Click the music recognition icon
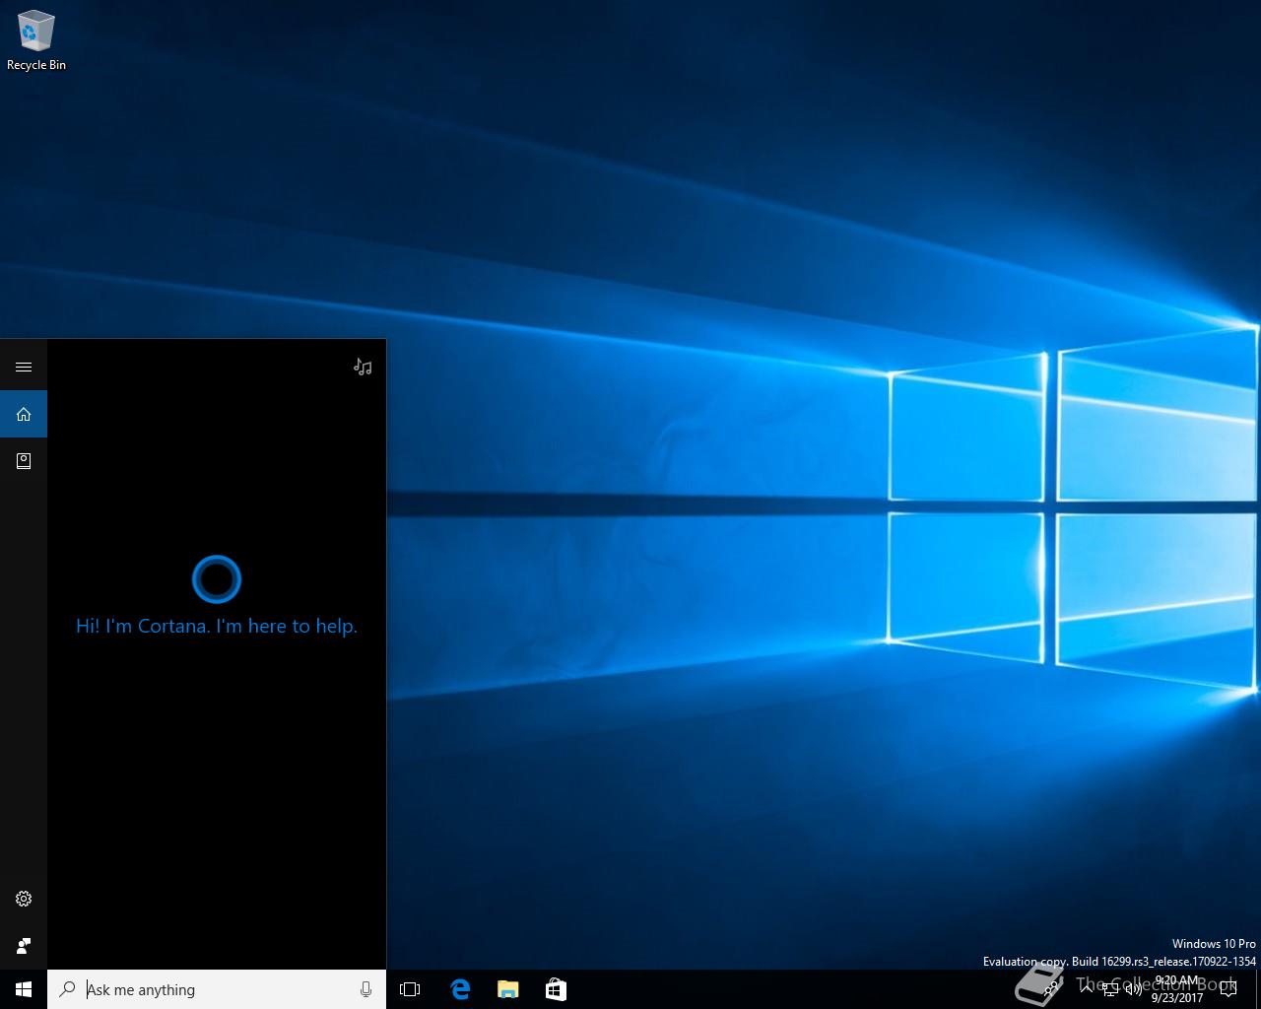This screenshot has width=1261, height=1009. click(363, 367)
